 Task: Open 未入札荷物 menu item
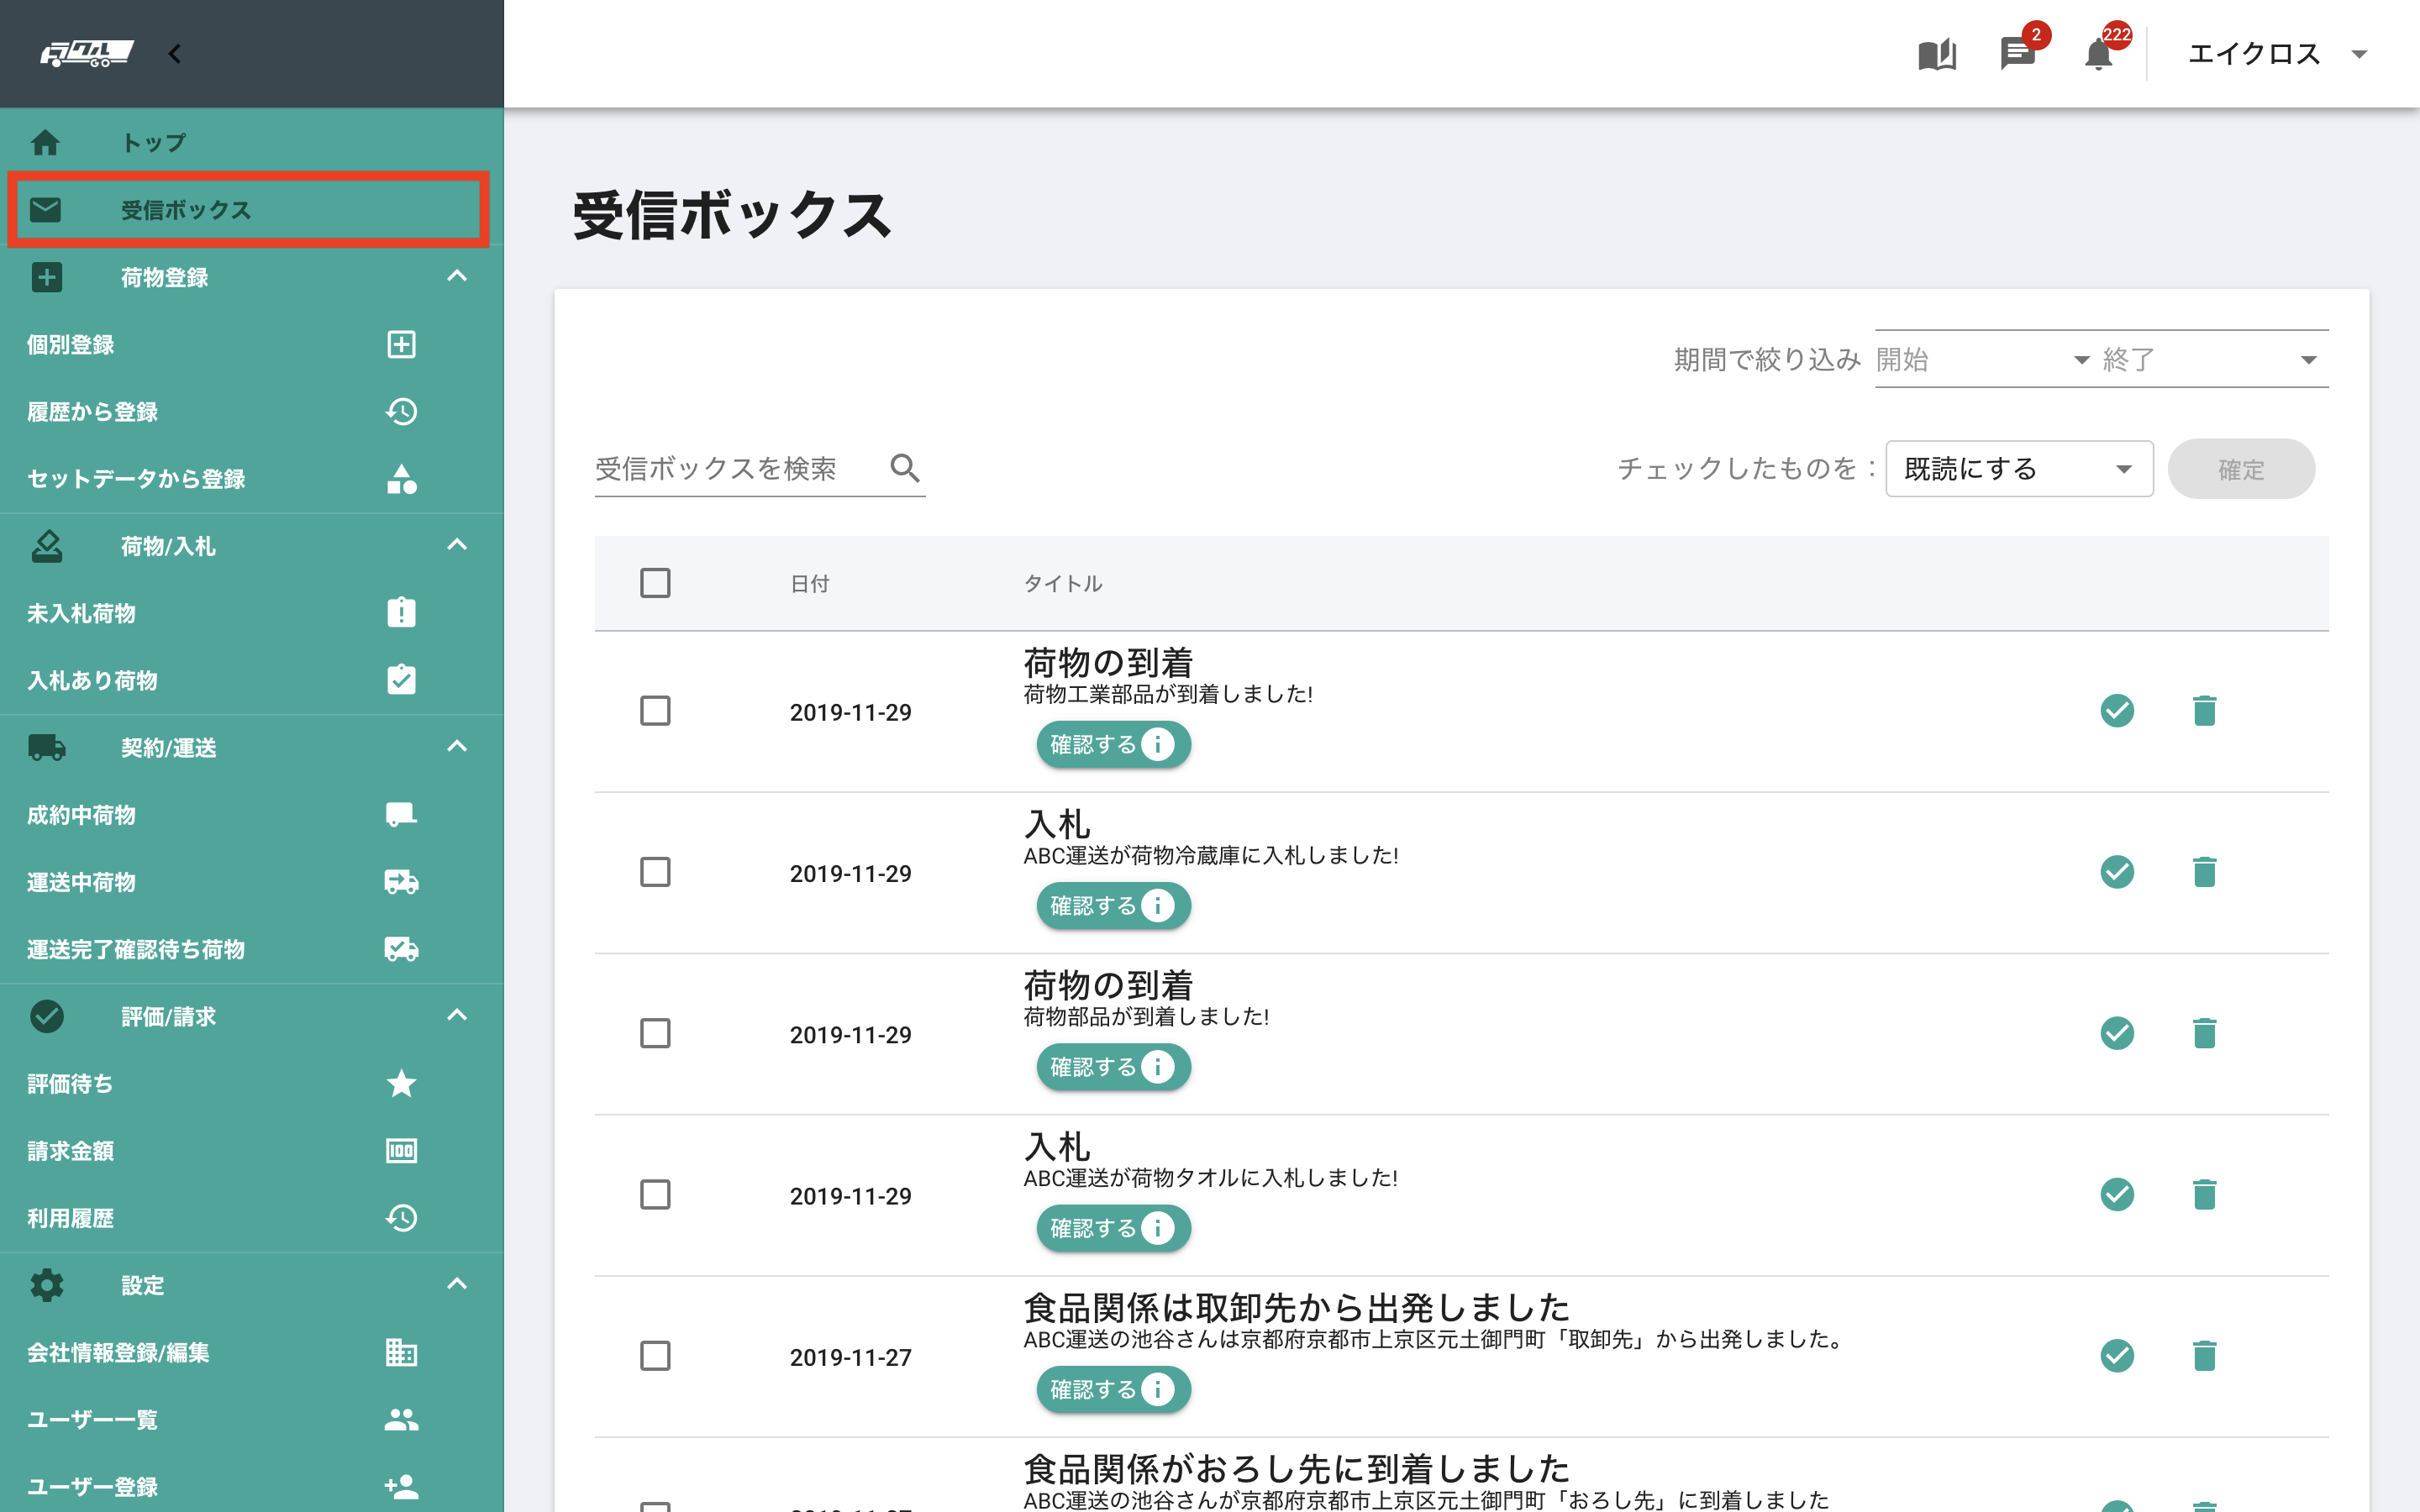(x=252, y=613)
